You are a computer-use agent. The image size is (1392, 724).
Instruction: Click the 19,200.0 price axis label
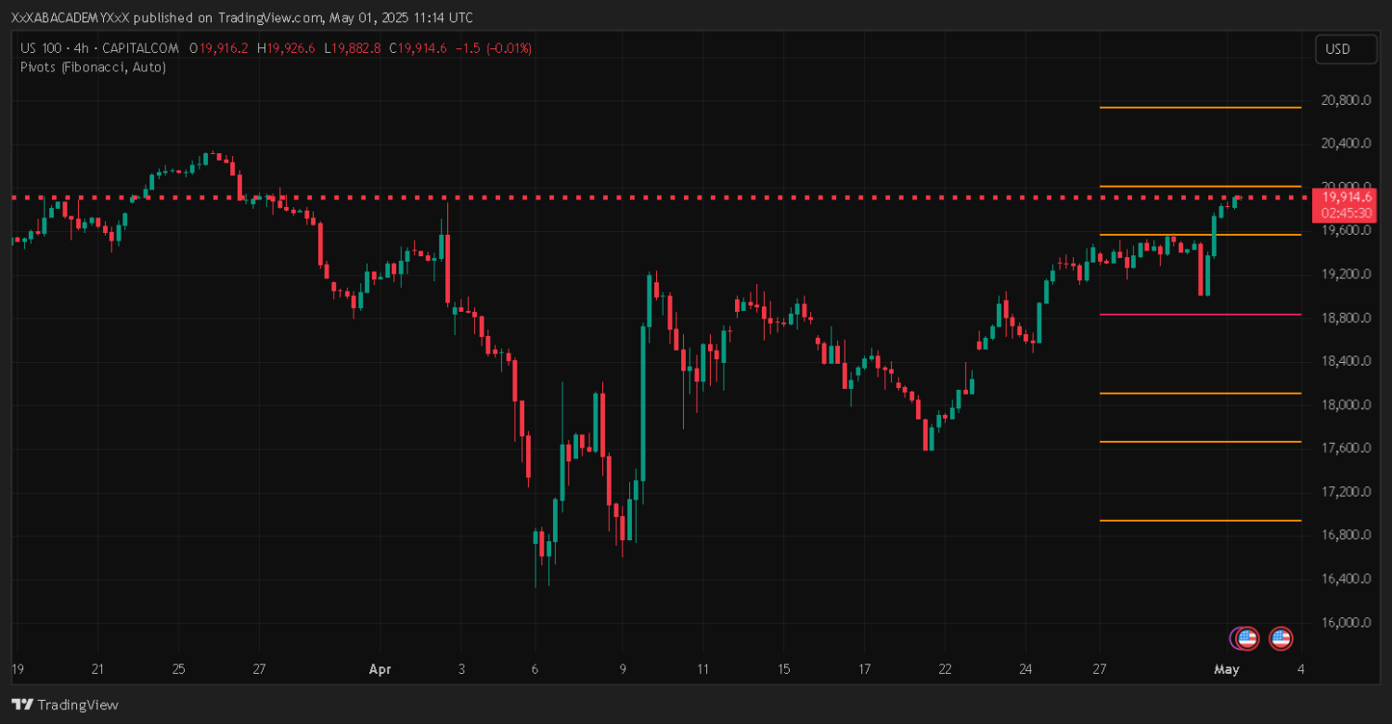[x=1347, y=274]
